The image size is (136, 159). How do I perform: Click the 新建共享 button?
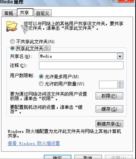coord(109,124)
